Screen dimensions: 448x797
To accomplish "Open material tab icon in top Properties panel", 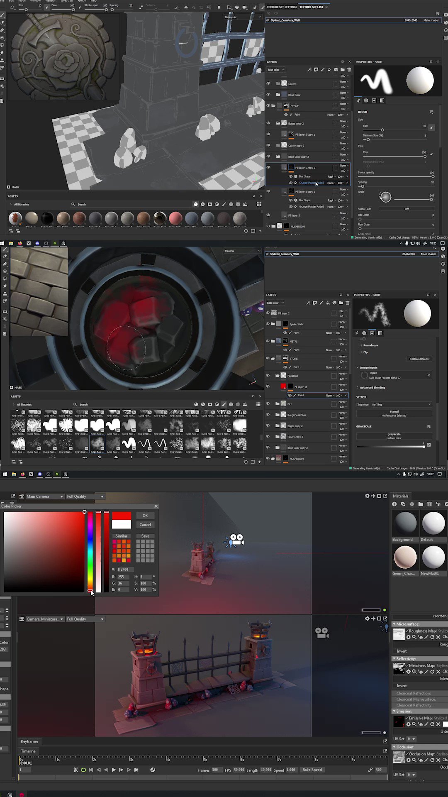I will [x=382, y=100].
